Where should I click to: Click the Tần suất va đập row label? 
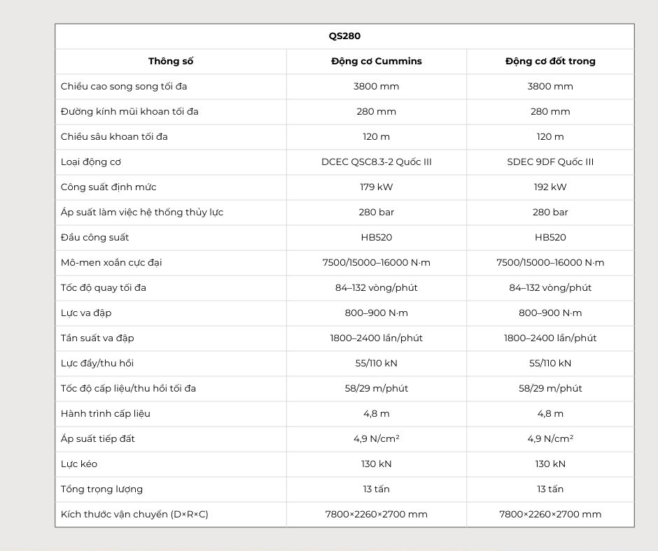click(x=97, y=338)
